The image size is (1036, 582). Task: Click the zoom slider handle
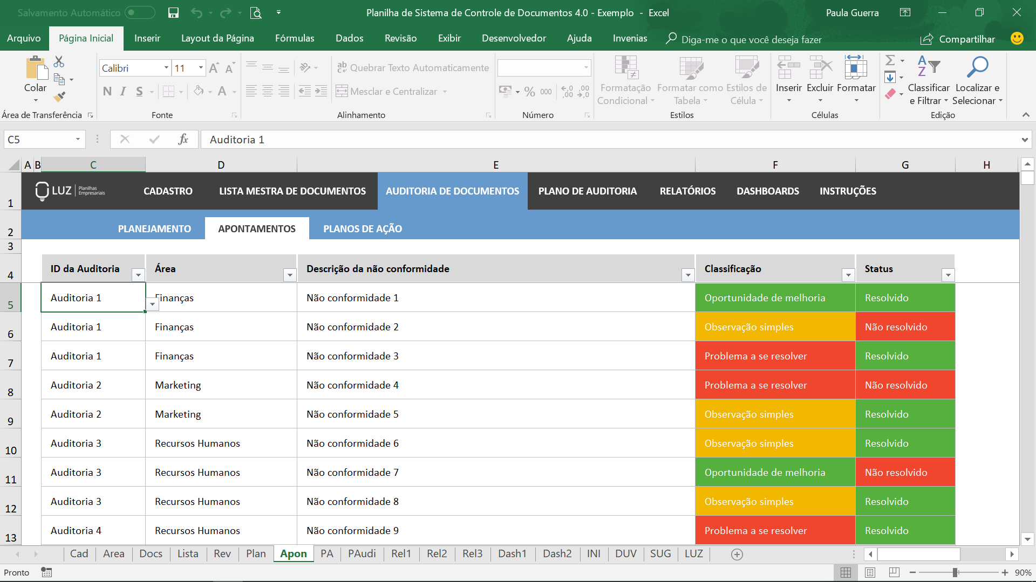[x=955, y=572]
